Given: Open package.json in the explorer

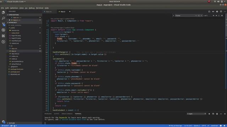Looking at the screenshot, I should click(15, 72).
